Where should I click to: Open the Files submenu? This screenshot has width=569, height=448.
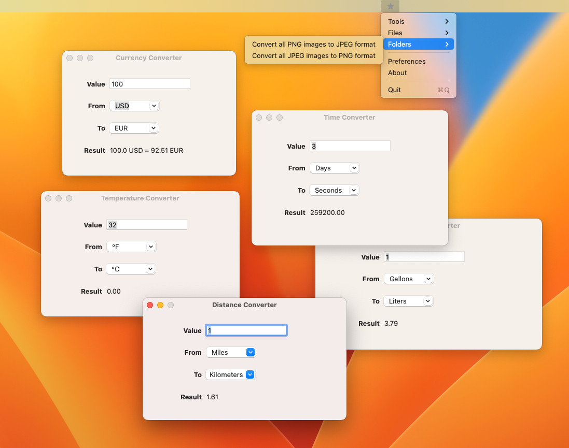pyautogui.click(x=419, y=33)
